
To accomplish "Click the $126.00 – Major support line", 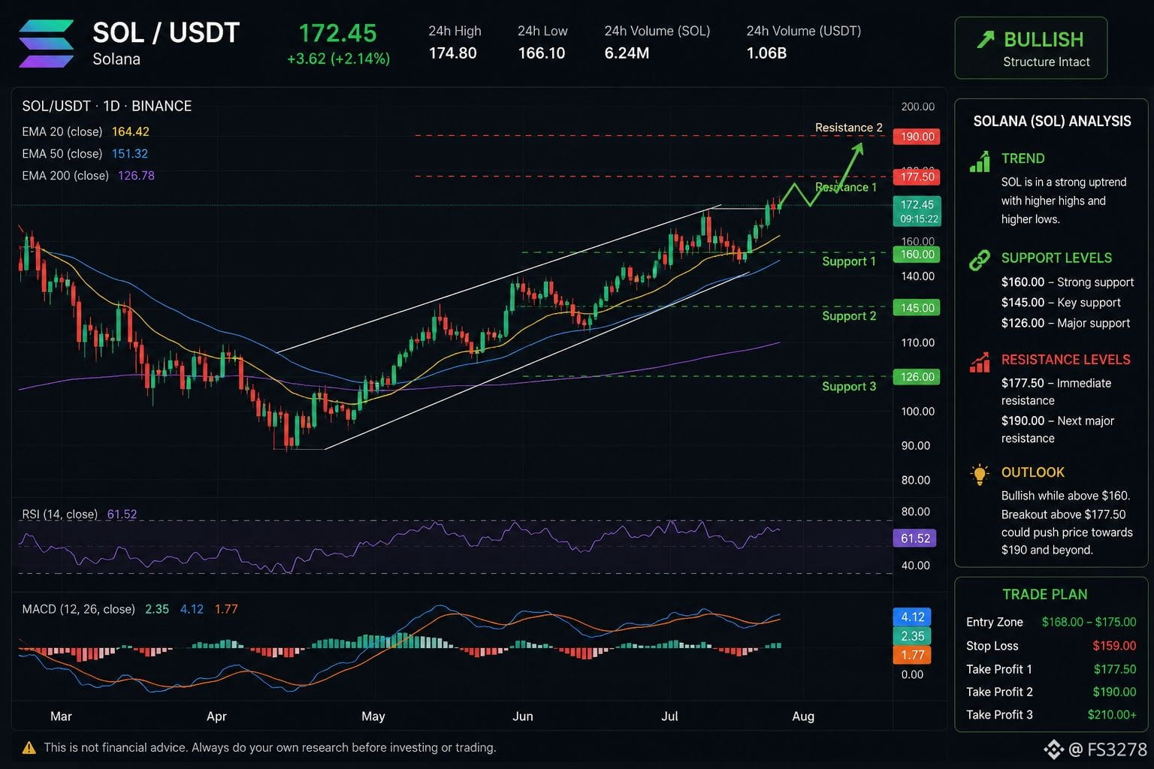I will pos(1065,323).
